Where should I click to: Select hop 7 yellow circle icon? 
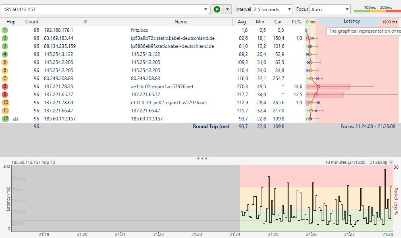pyautogui.click(x=5, y=78)
